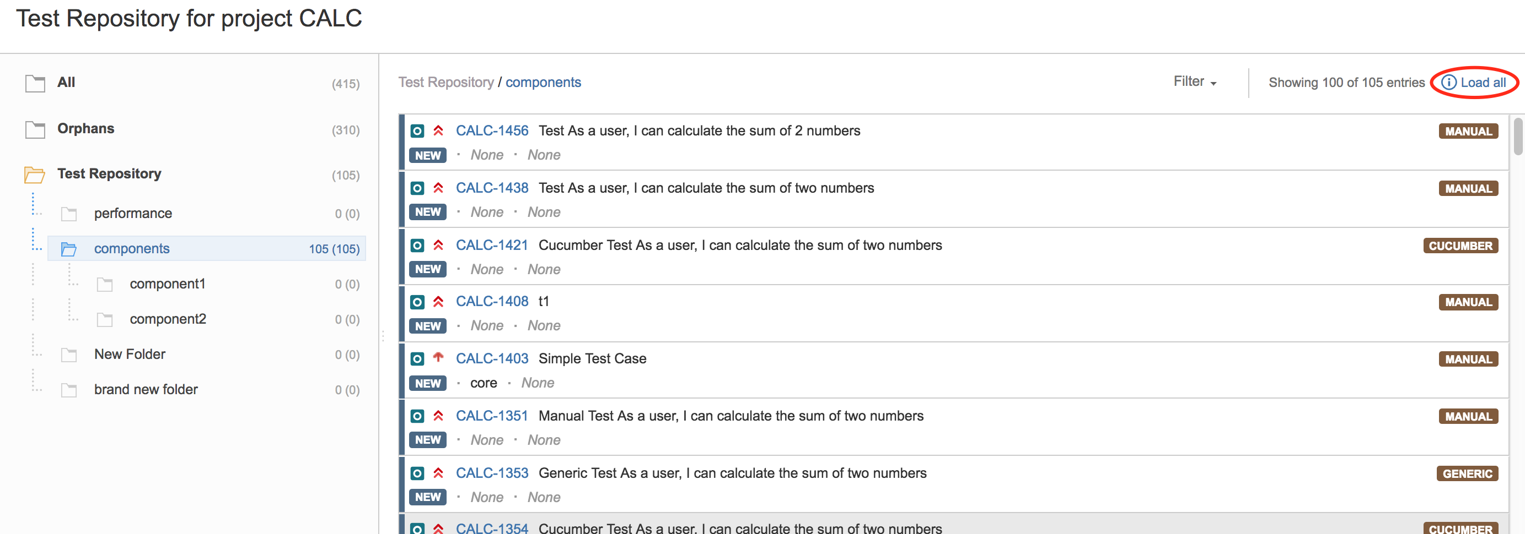Click the GENERIC badge on CALC-1353

click(x=1467, y=473)
